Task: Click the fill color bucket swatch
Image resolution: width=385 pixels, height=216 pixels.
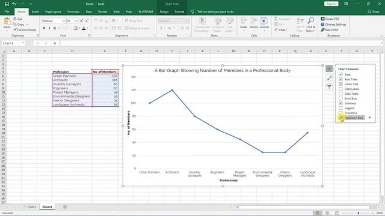Action: click(76, 28)
